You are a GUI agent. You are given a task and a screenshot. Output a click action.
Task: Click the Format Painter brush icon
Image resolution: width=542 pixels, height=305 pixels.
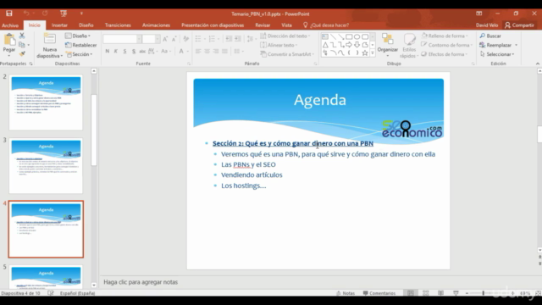click(x=22, y=54)
